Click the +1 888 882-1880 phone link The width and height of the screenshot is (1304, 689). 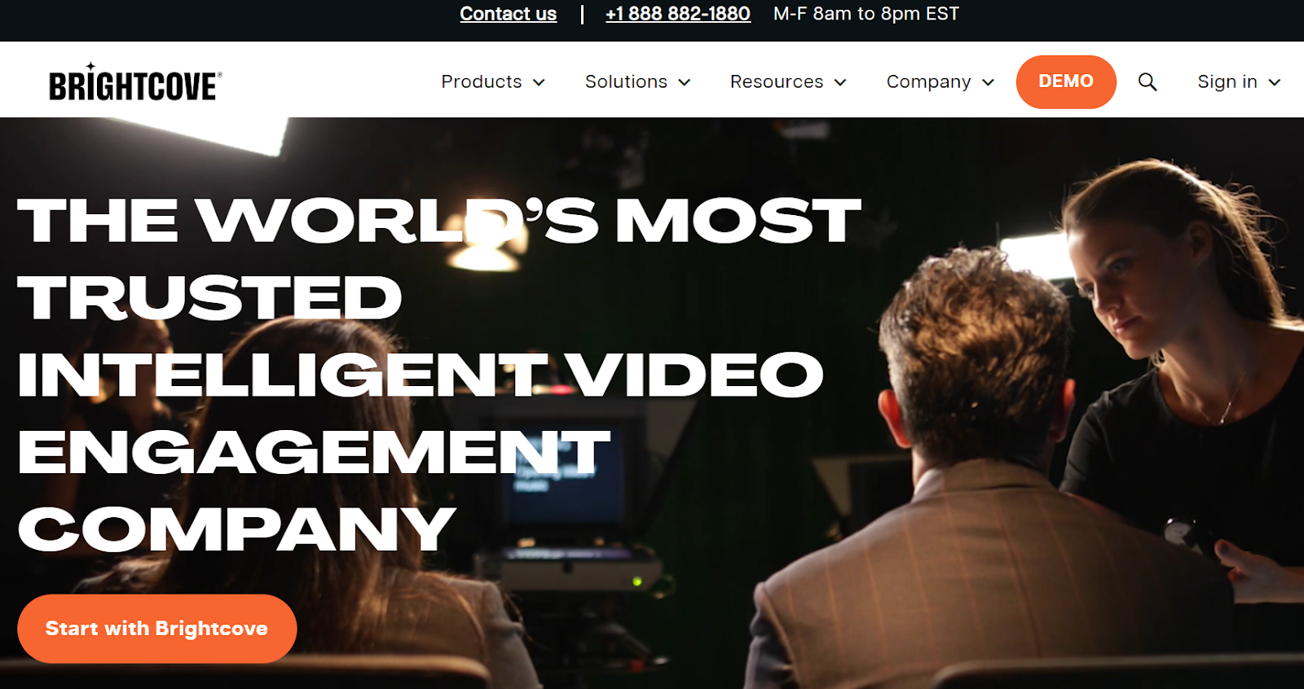click(x=677, y=14)
